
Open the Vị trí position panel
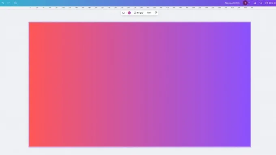coord(149,13)
